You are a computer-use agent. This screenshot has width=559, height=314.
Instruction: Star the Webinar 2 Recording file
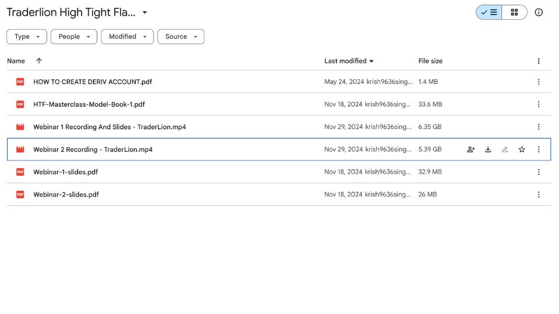click(522, 149)
